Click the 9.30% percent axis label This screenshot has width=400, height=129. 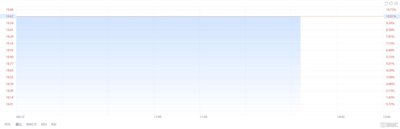point(390,23)
